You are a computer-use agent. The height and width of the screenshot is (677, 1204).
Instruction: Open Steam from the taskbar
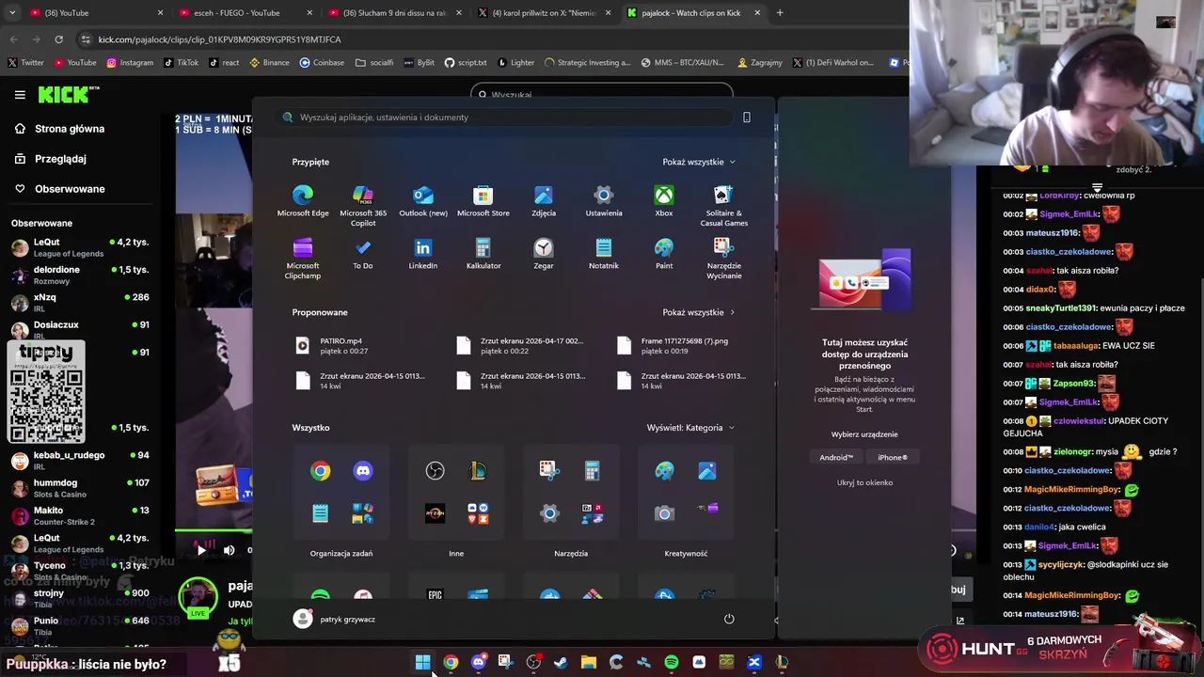(561, 663)
